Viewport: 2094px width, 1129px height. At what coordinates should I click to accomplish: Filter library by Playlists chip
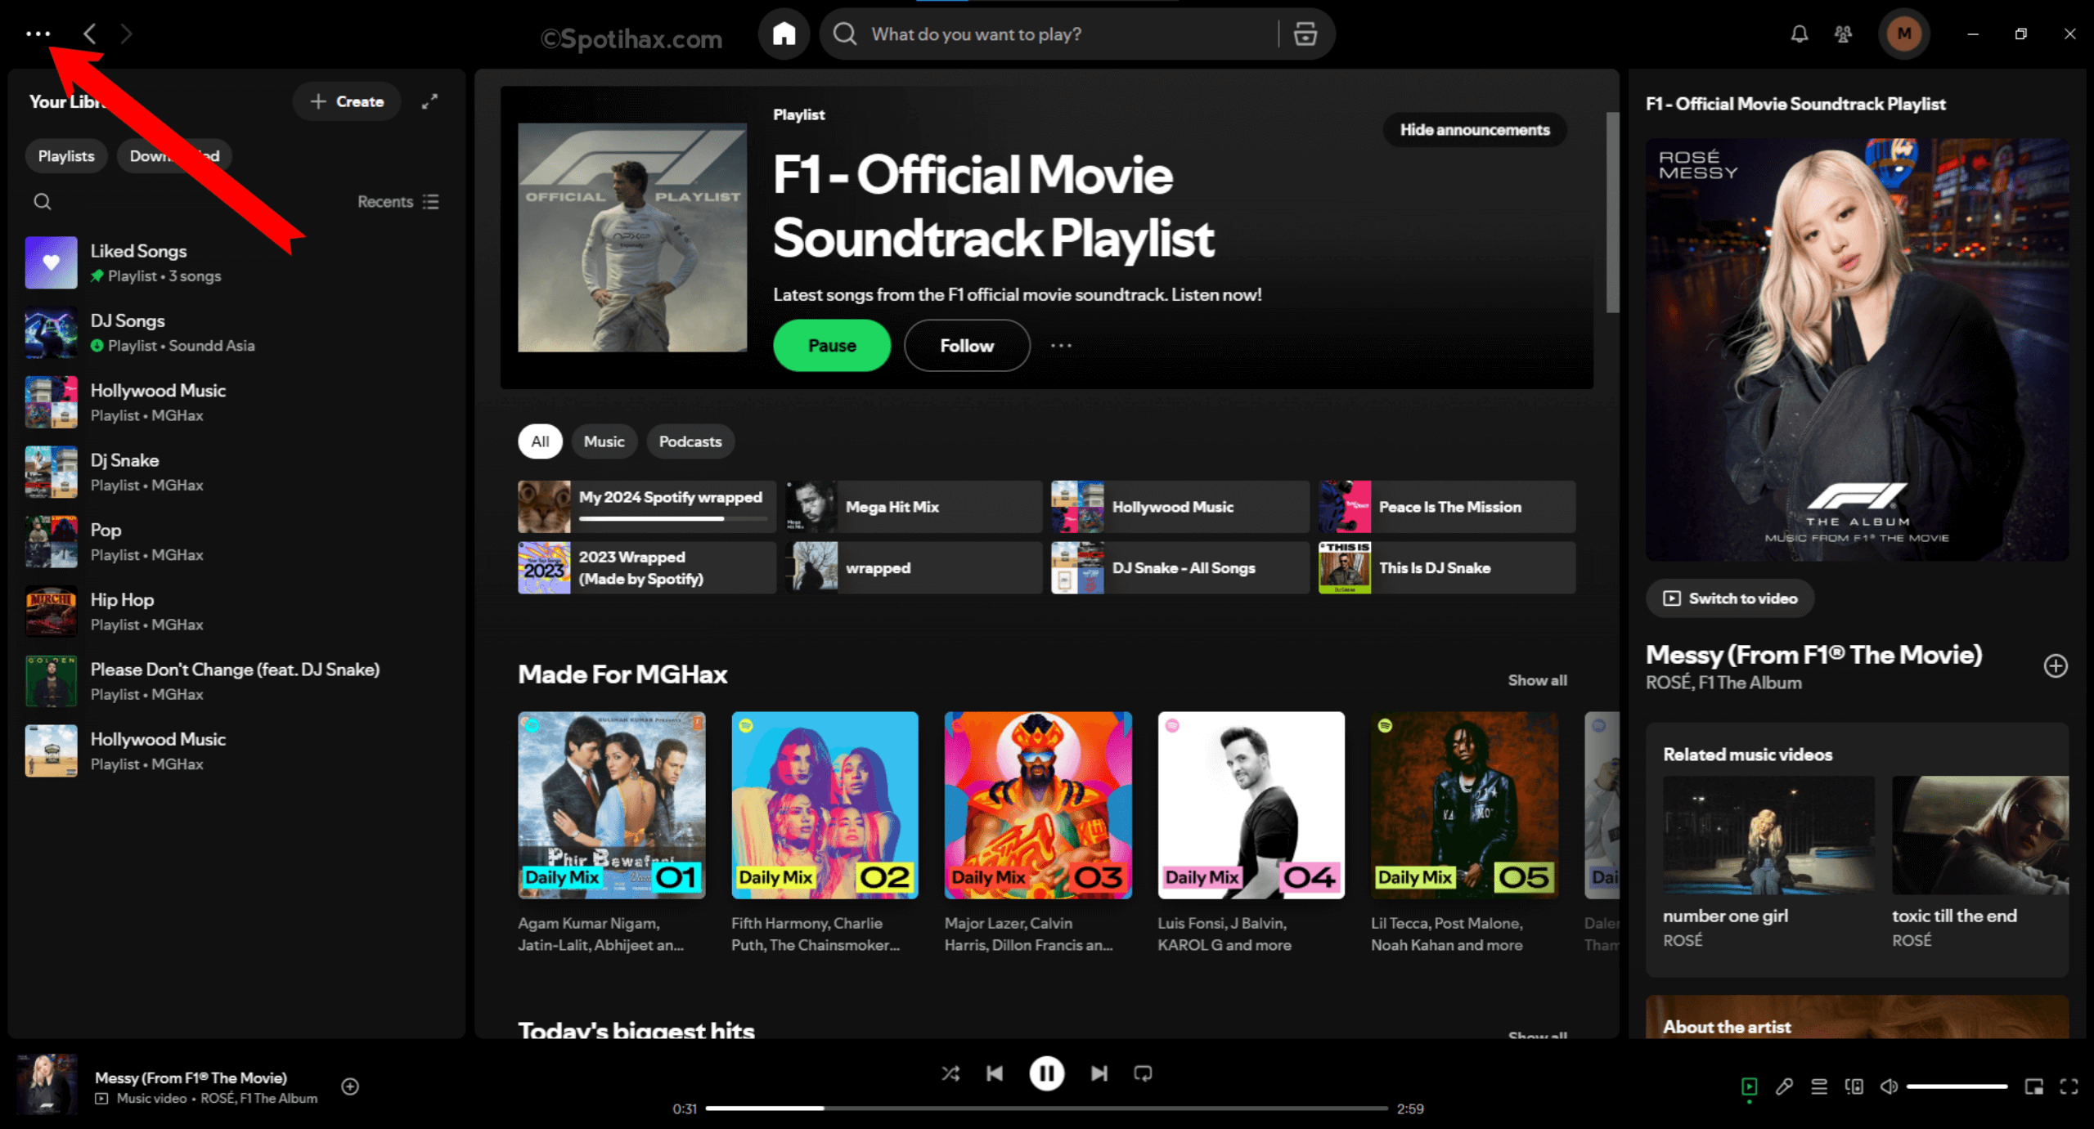pyautogui.click(x=66, y=155)
